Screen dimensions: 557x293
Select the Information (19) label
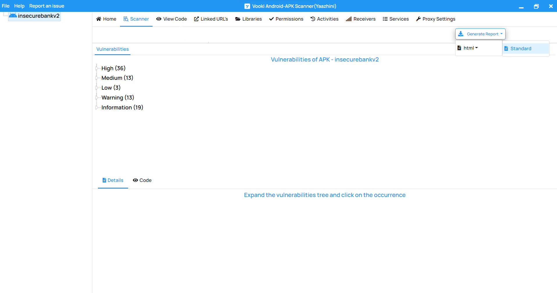(x=122, y=107)
